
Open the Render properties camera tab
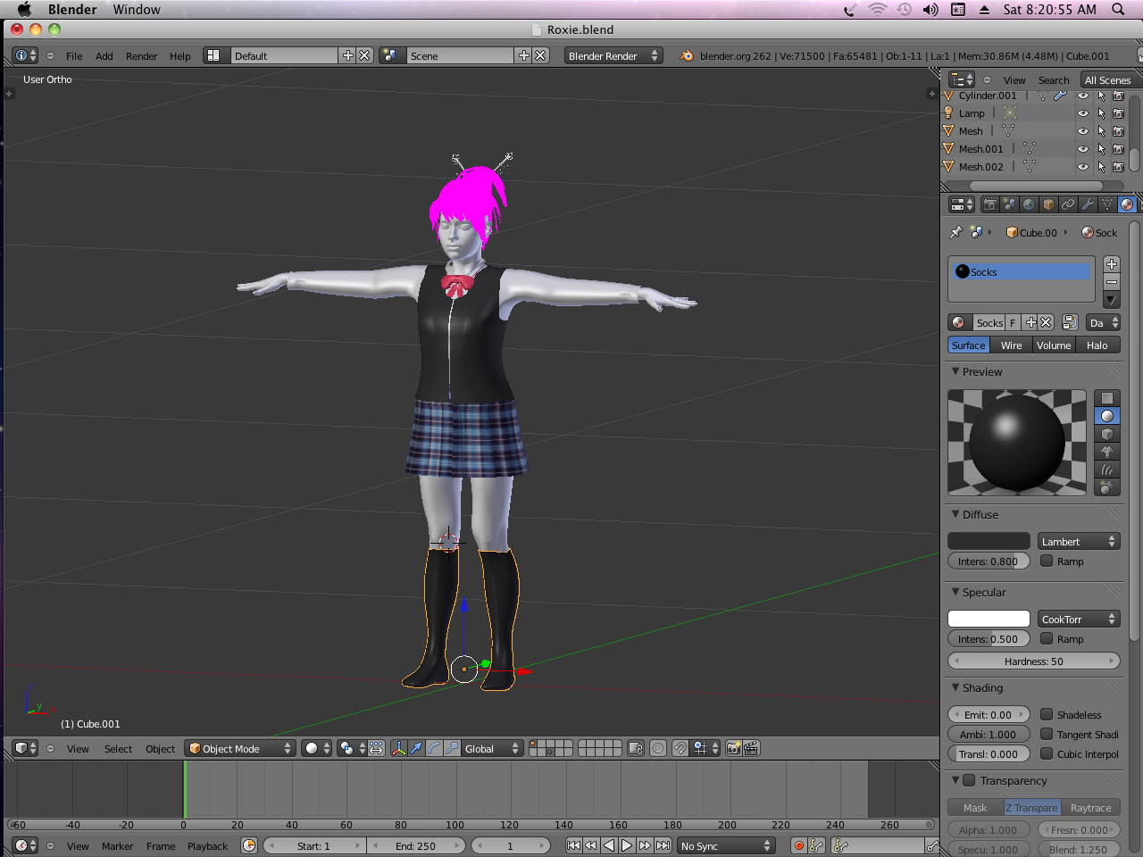989,204
